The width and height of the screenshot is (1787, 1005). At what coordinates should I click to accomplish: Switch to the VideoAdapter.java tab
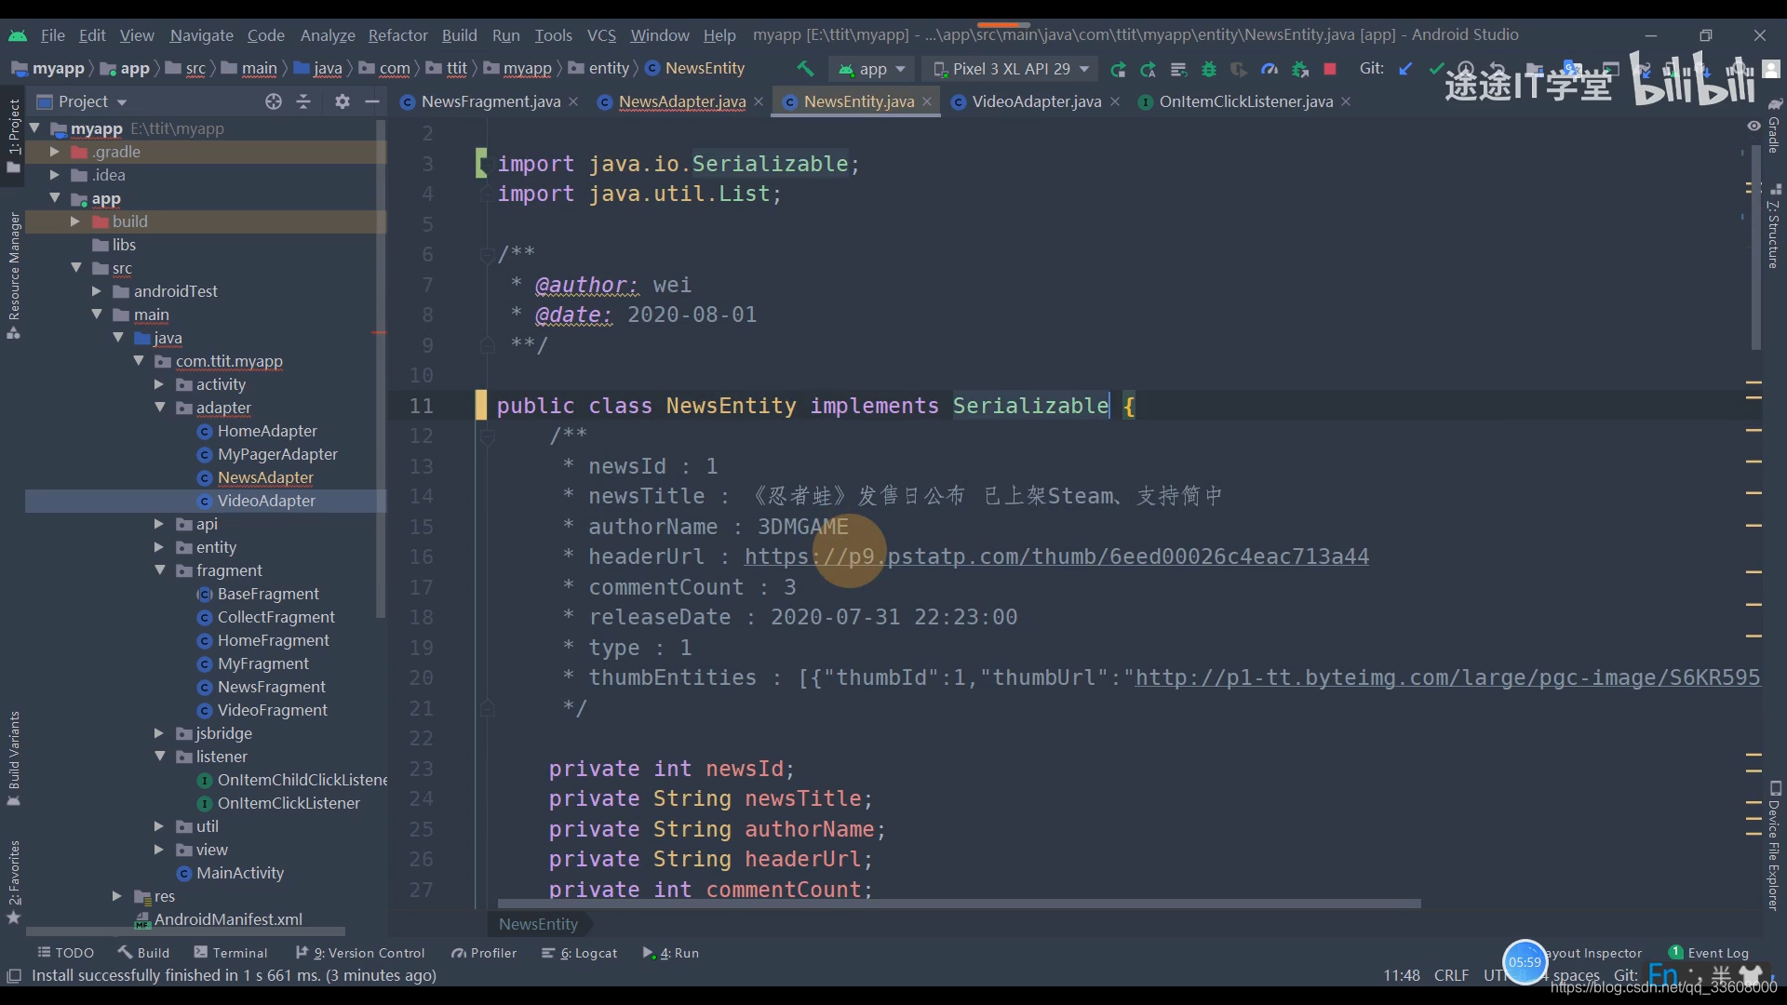[1036, 101]
